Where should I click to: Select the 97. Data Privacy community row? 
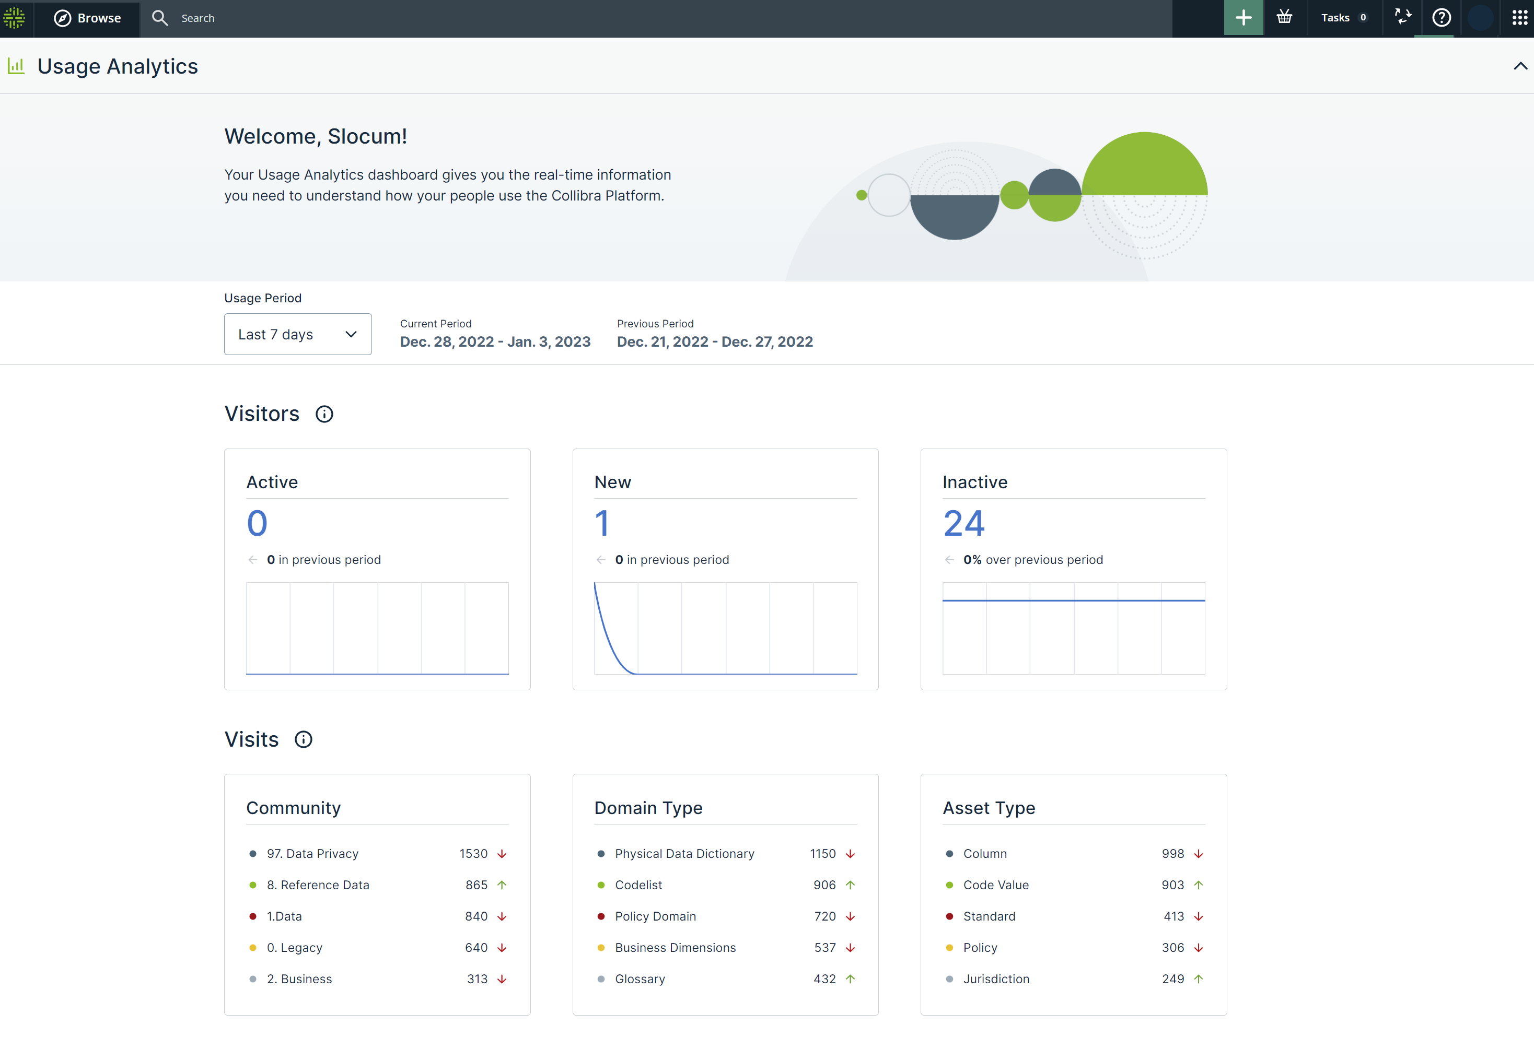[378, 854]
